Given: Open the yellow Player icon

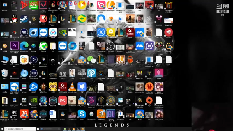Looking at the screenshot, I should (111, 32).
